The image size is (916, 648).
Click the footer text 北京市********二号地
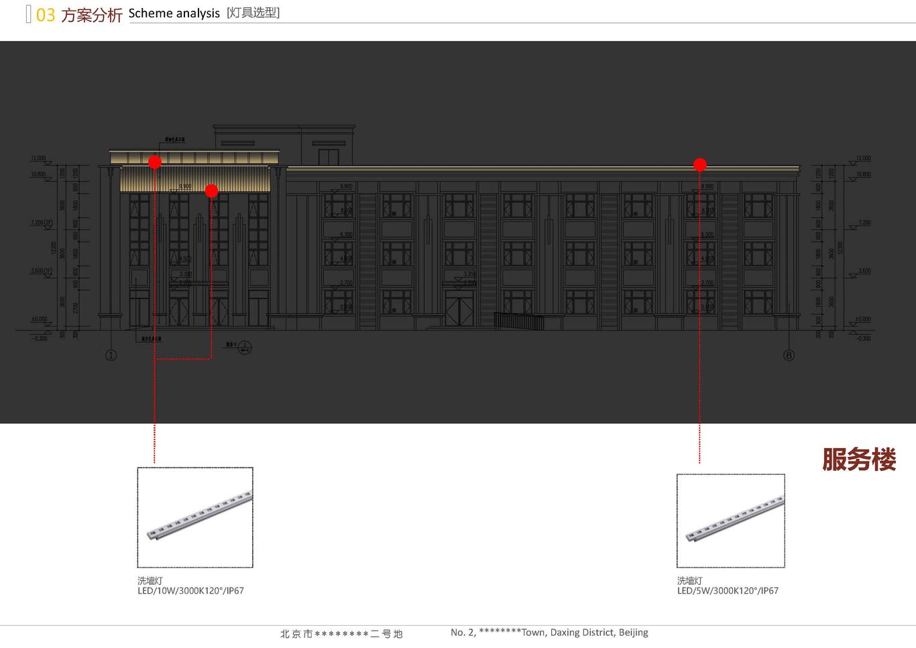341,634
